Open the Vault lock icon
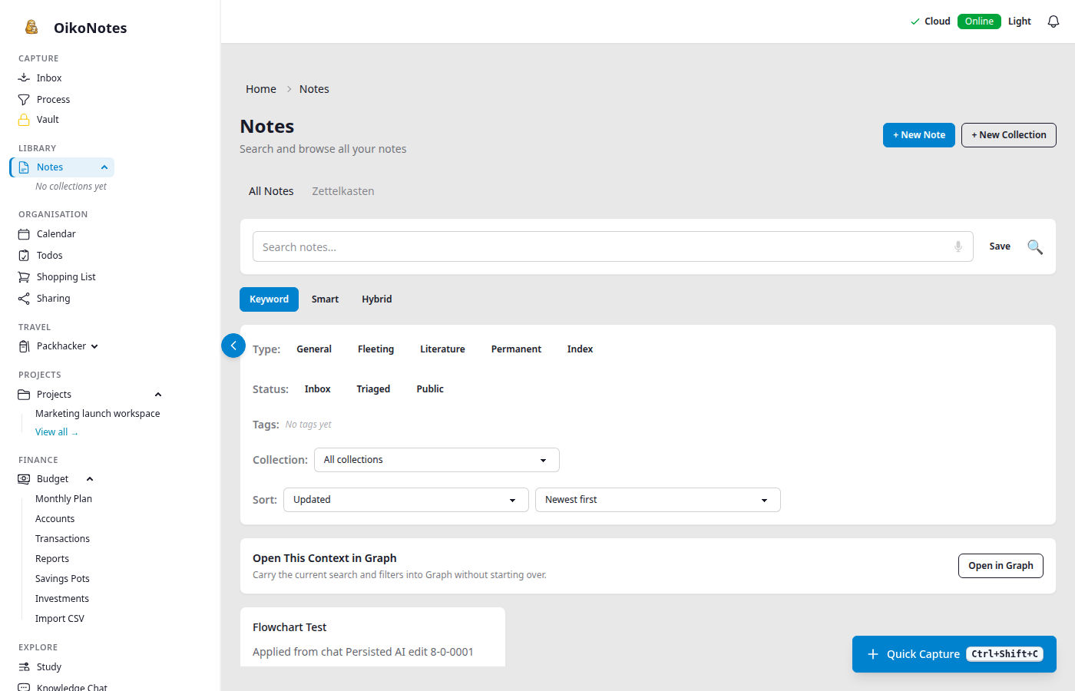The width and height of the screenshot is (1075, 691). (x=24, y=120)
